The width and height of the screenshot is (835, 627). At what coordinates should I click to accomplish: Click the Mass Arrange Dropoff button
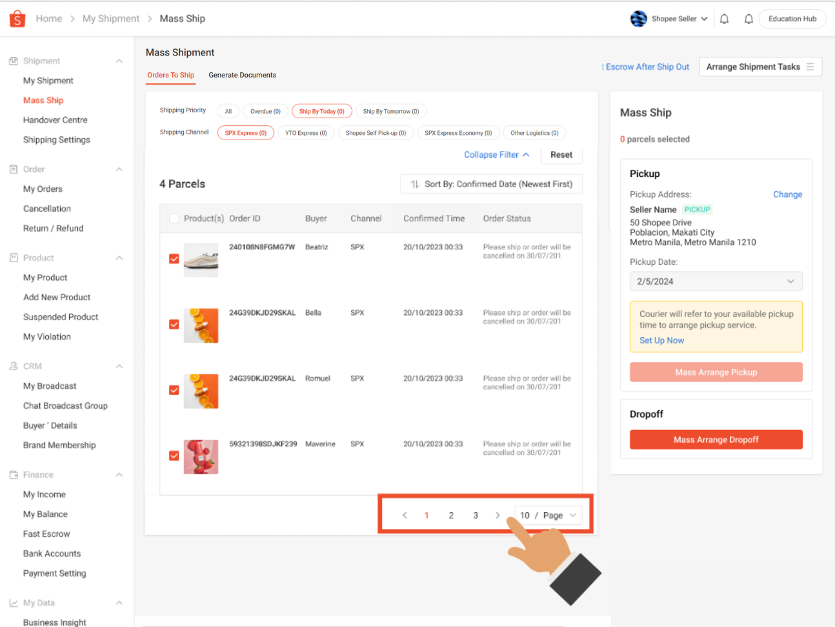(716, 439)
